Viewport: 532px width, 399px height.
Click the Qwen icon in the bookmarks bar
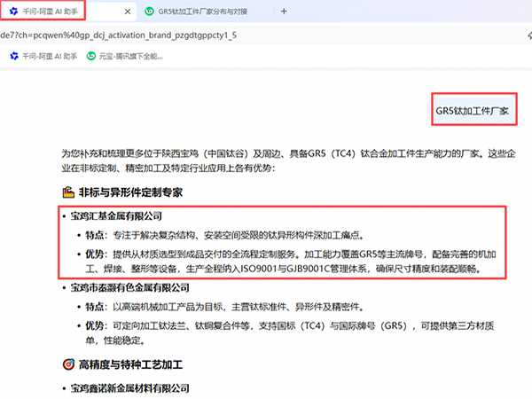tap(14, 56)
